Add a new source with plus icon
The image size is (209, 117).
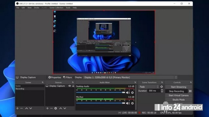pos(47,108)
